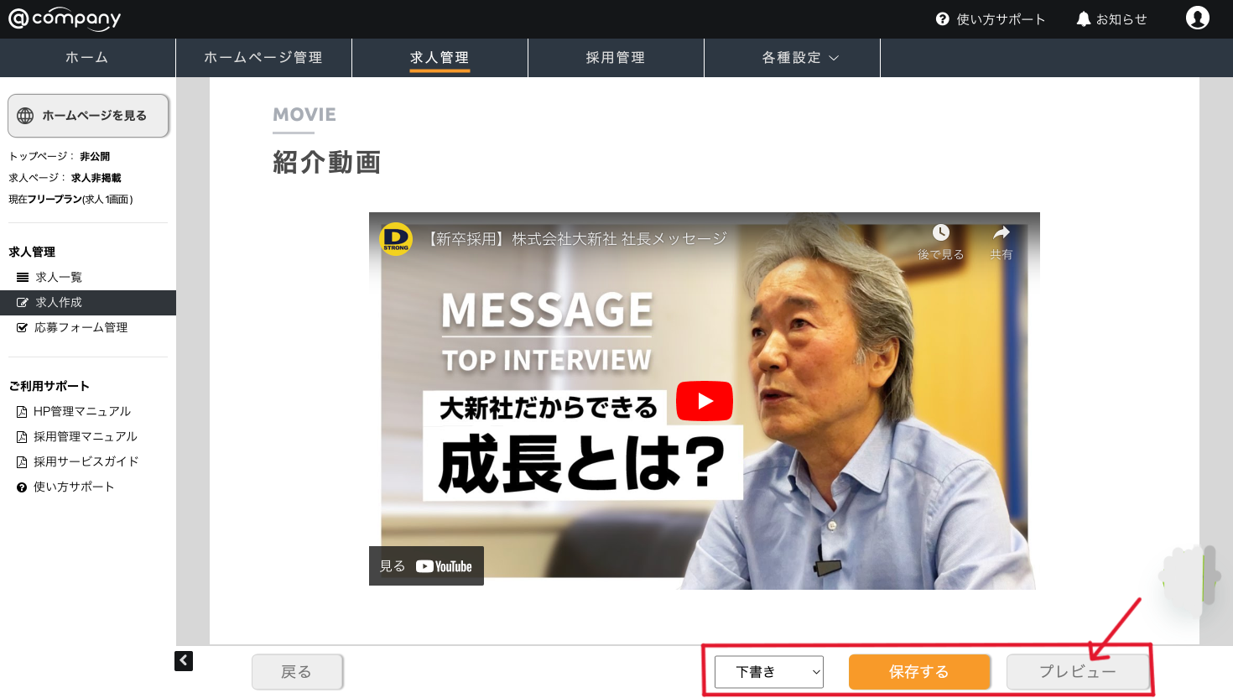Select the 求人管理 tab

440,58
